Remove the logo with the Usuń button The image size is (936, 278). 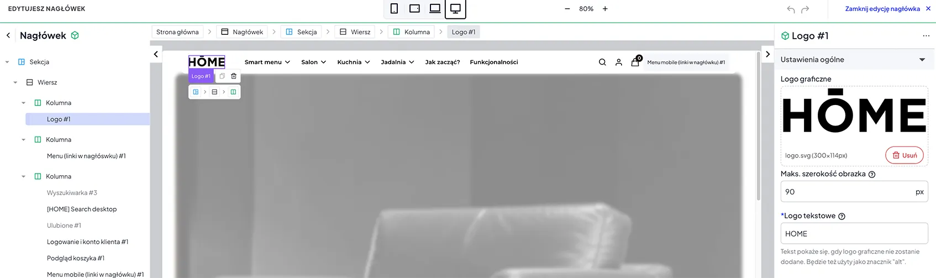tap(905, 155)
